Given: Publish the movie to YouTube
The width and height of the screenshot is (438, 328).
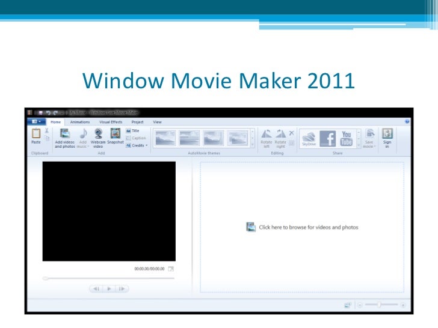Looking at the screenshot, I should (x=346, y=138).
